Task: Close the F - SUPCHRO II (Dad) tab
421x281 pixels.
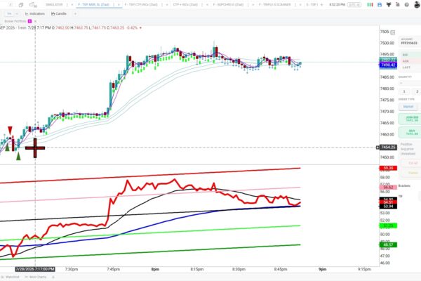Action: click(x=253, y=5)
